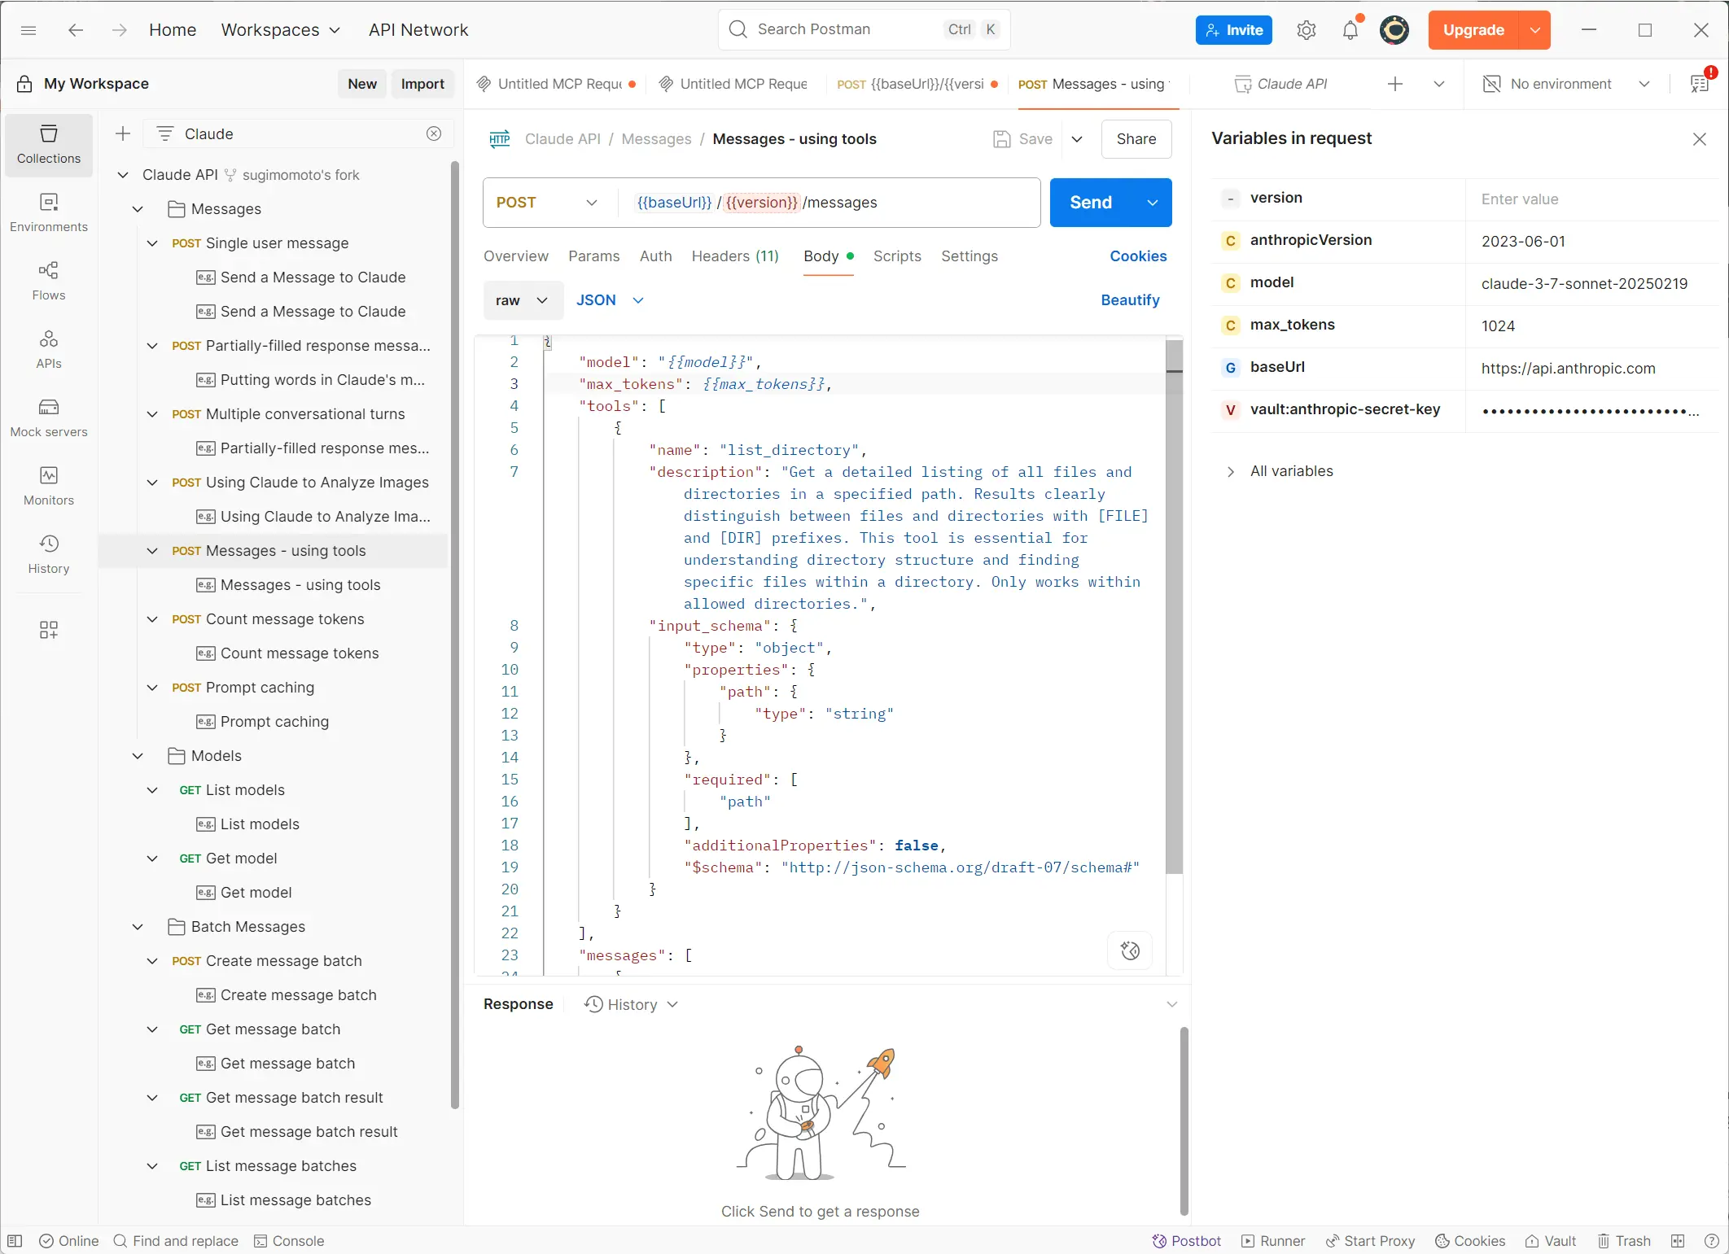Click the Beautify link
Image resolution: width=1729 pixels, height=1254 pixels.
click(1129, 300)
